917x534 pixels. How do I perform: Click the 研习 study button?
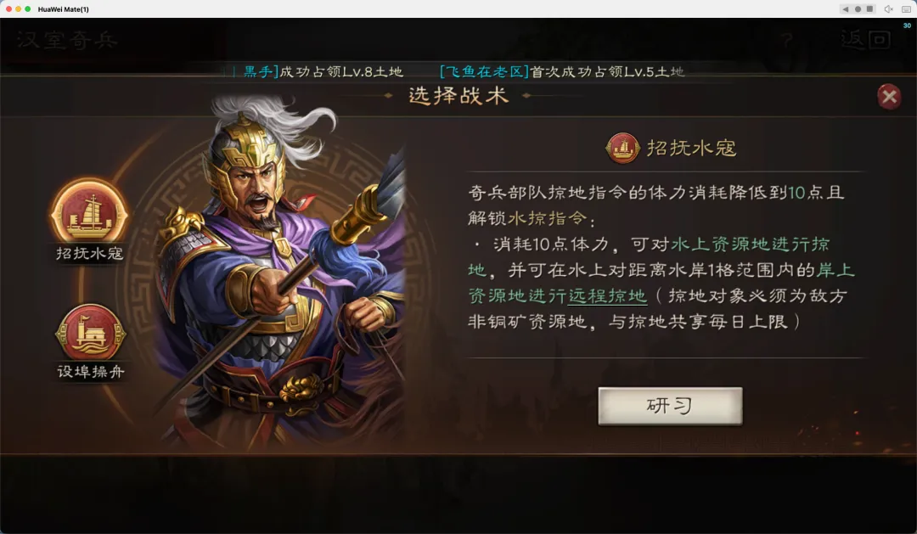670,405
